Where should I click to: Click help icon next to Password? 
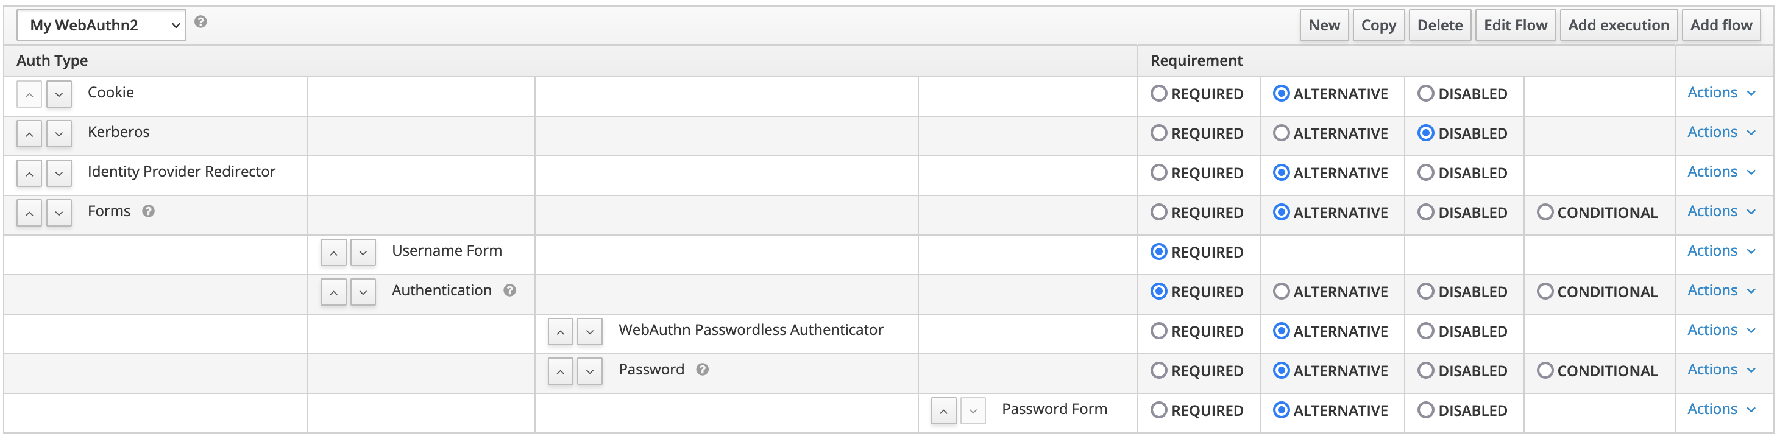click(x=702, y=370)
